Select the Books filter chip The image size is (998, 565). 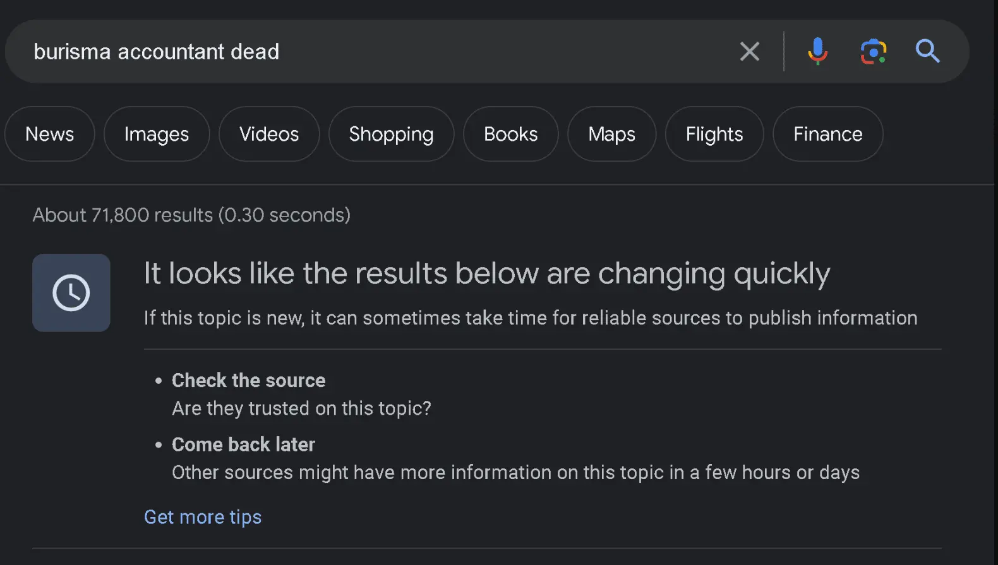[510, 134]
